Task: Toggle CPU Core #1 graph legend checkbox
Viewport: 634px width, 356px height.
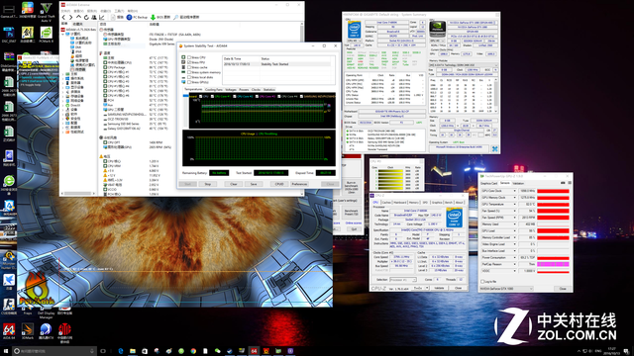Action: point(212,97)
